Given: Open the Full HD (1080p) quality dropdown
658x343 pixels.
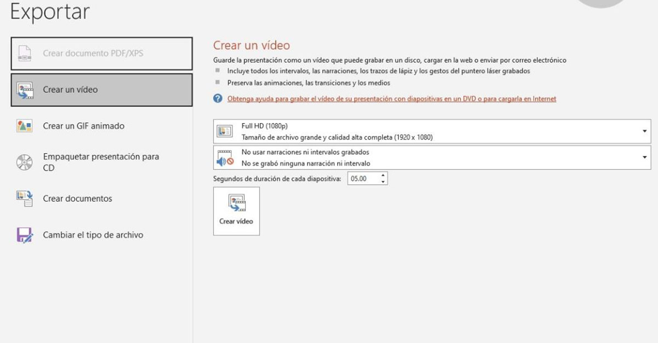Looking at the screenshot, I should click(644, 130).
